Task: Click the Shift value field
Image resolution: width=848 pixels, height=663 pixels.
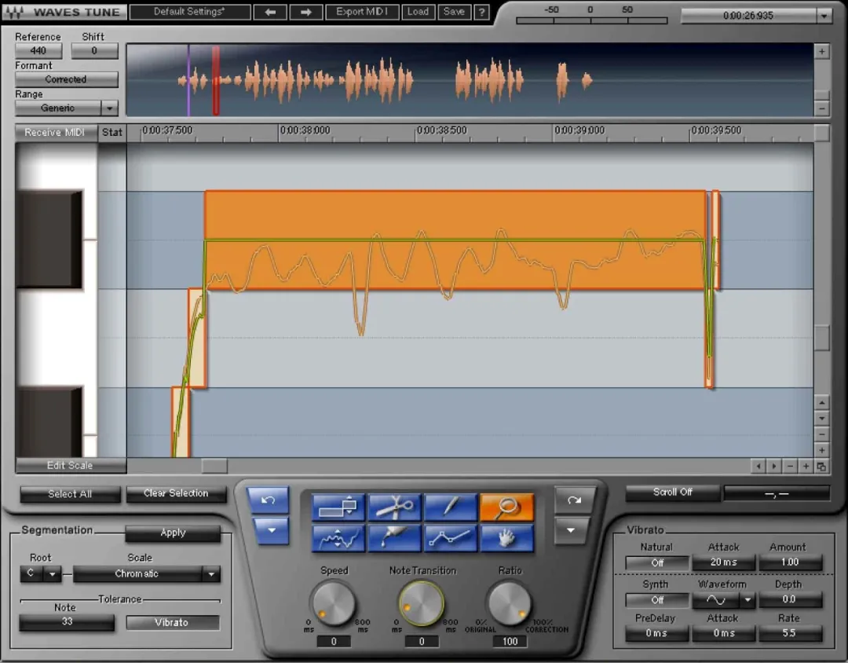Action: pyautogui.click(x=95, y=51)
